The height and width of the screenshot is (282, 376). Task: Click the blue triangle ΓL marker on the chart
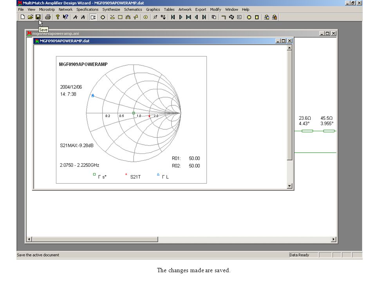(x=93, y=96)
